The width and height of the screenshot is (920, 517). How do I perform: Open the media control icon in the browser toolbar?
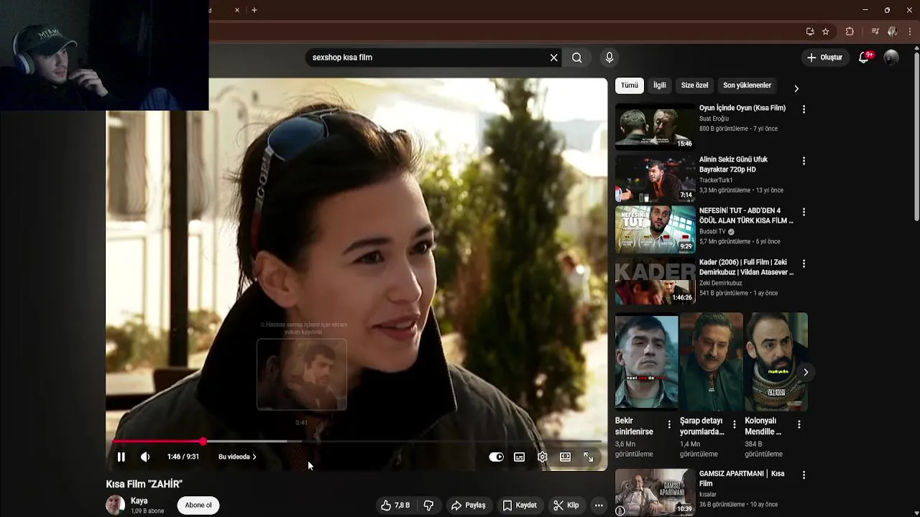875,32
